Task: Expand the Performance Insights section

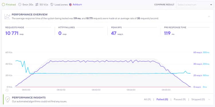Action: coord(209,100)
